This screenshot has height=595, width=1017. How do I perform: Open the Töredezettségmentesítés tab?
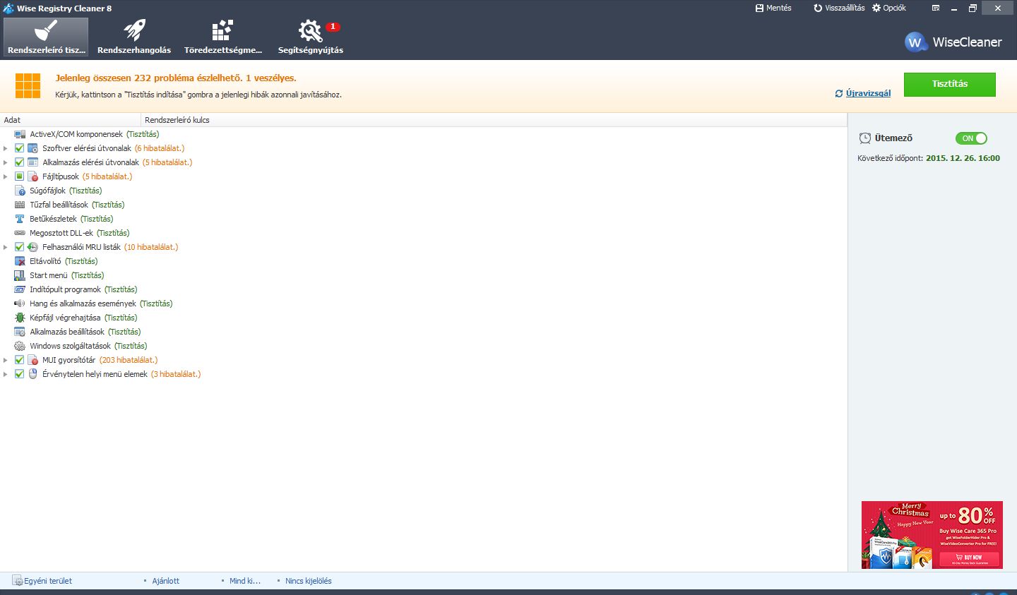pos(223,37)
